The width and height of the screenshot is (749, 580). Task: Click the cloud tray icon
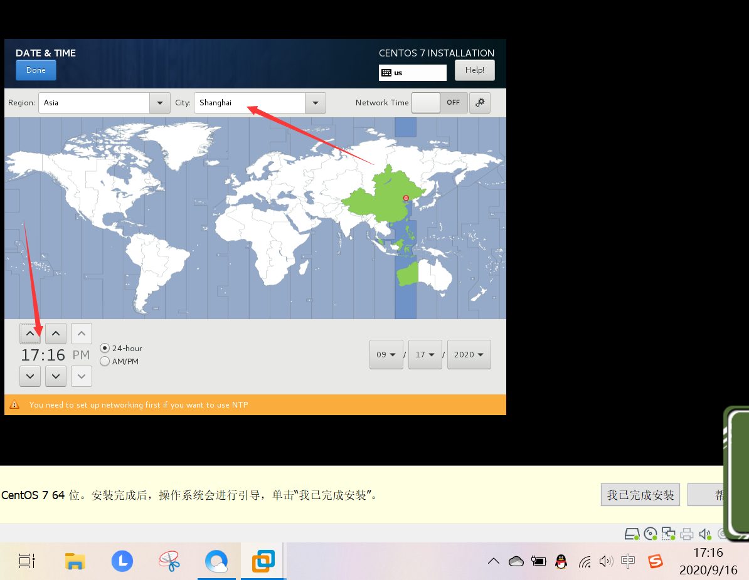pos(516,561)
